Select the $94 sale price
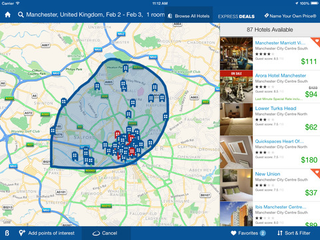 pos(311,95)
